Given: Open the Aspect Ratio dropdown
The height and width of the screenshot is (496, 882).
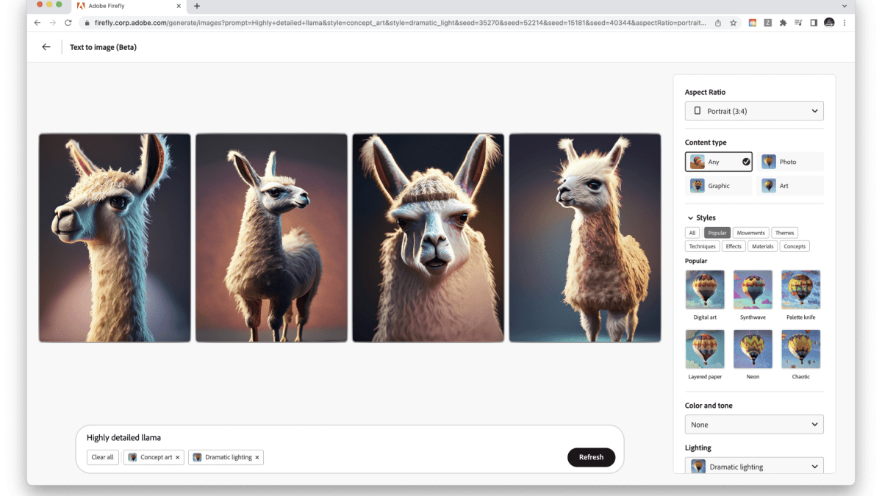Looking at the screenshot, I should click(x=754, y=111).
